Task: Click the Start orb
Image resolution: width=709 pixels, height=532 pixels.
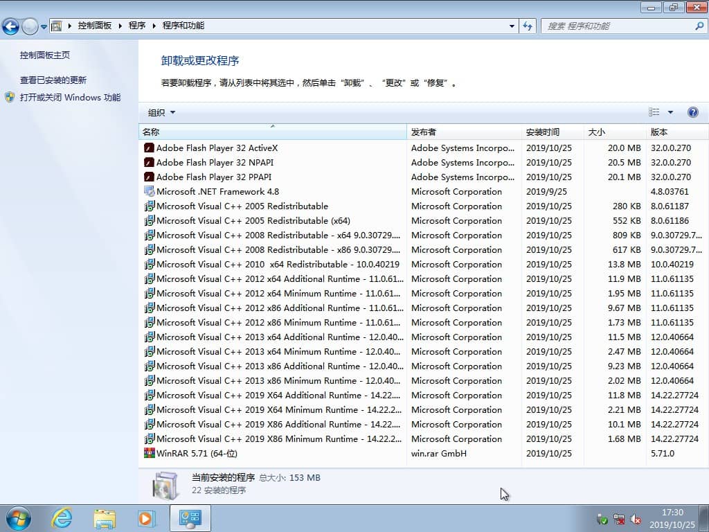Action: [x=17, y=517]
